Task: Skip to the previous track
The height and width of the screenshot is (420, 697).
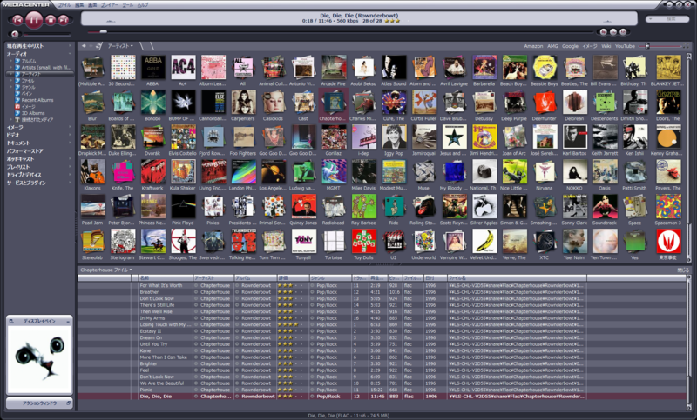Action: click(x=17, y=20)
